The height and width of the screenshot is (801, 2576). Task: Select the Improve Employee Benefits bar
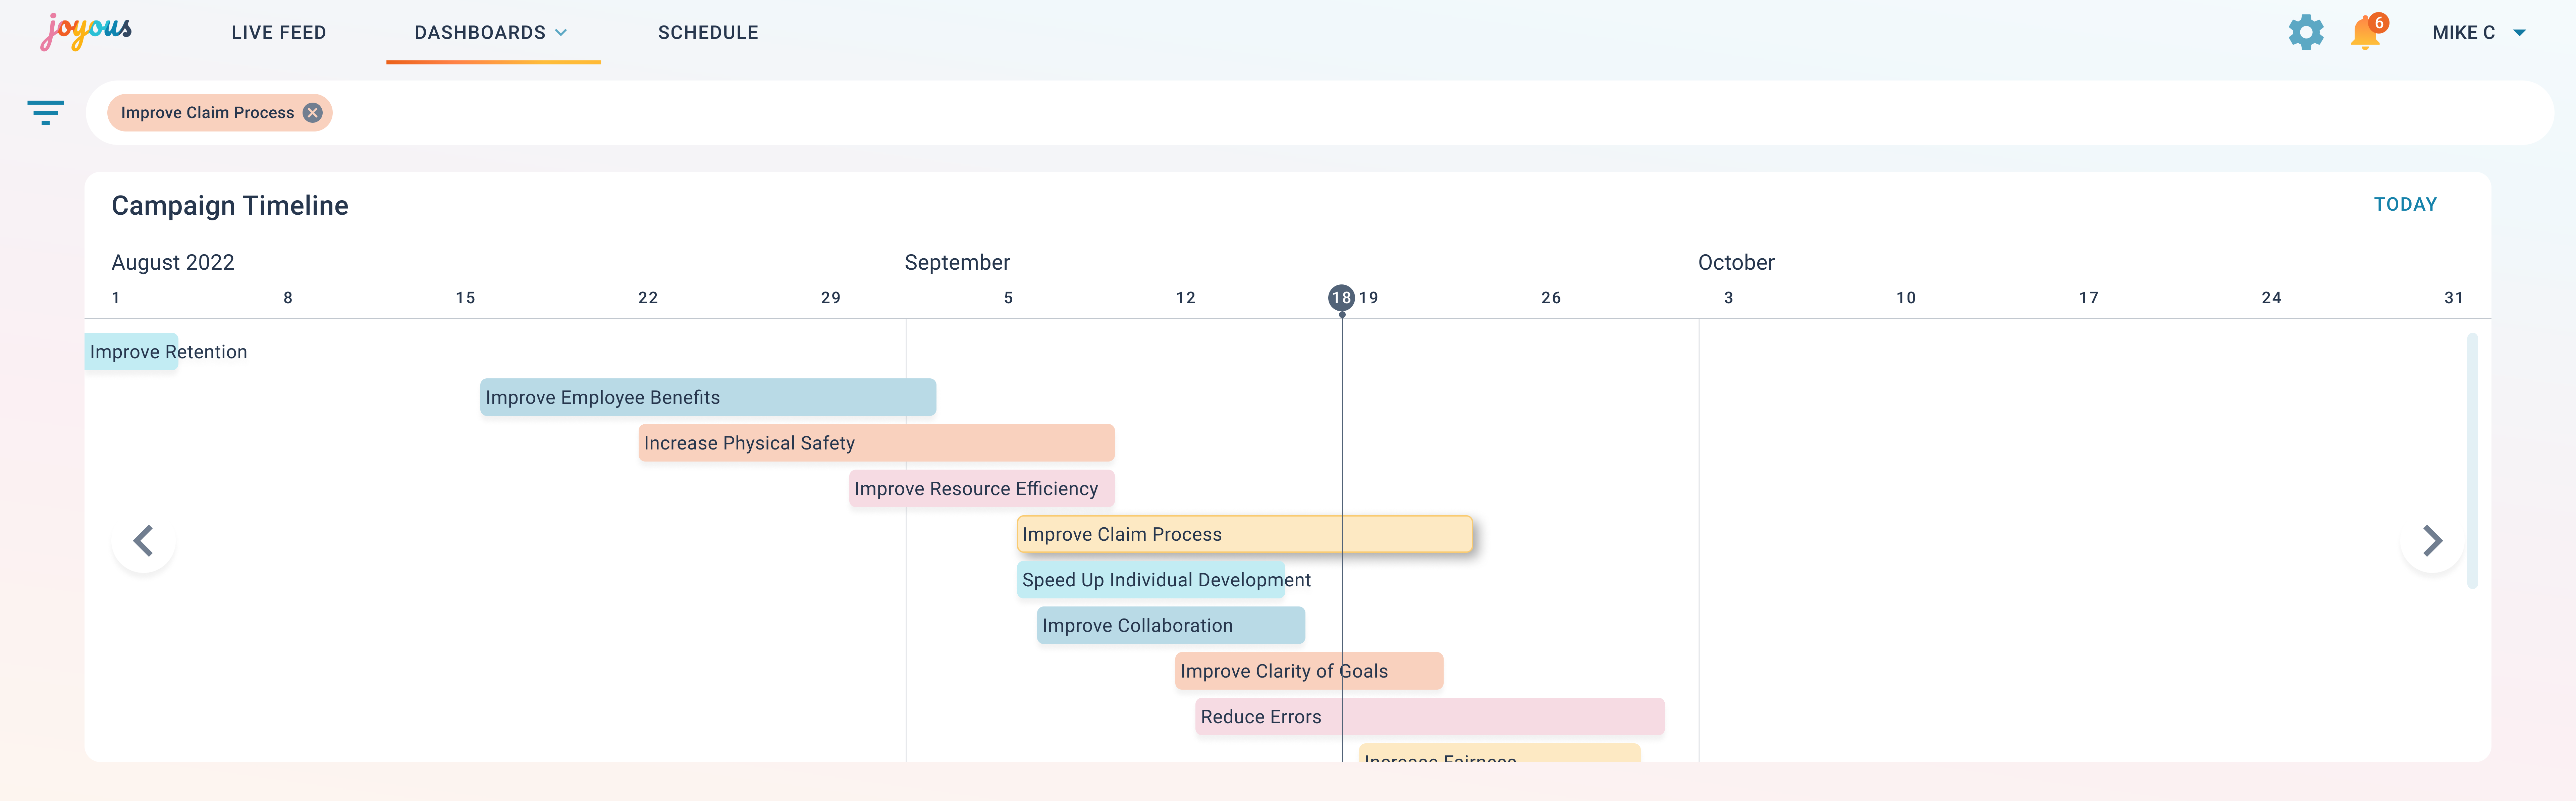tap(708, 397)
